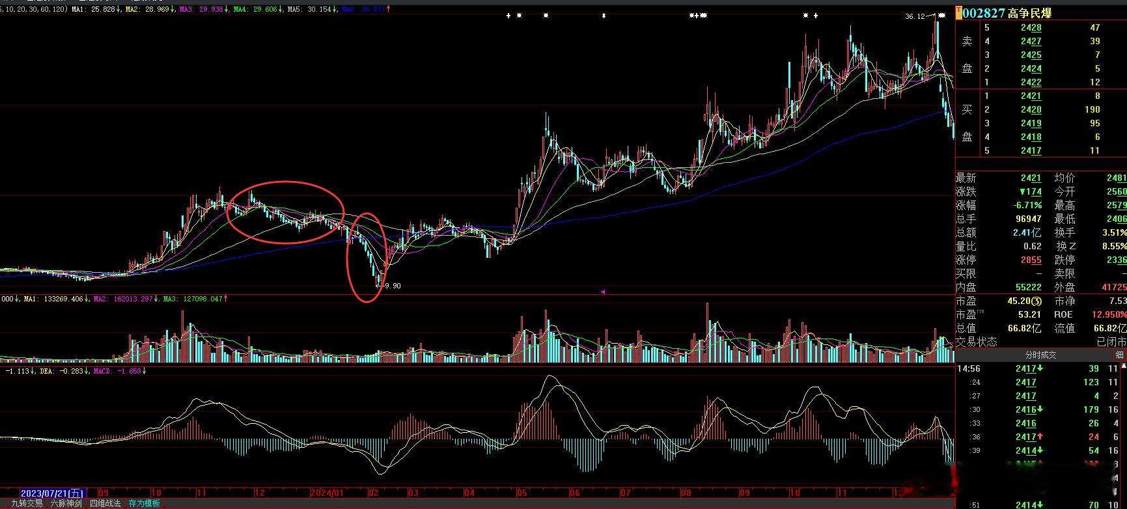
Task: Click the 已闭市 market status text
Action: point(1111,342)
